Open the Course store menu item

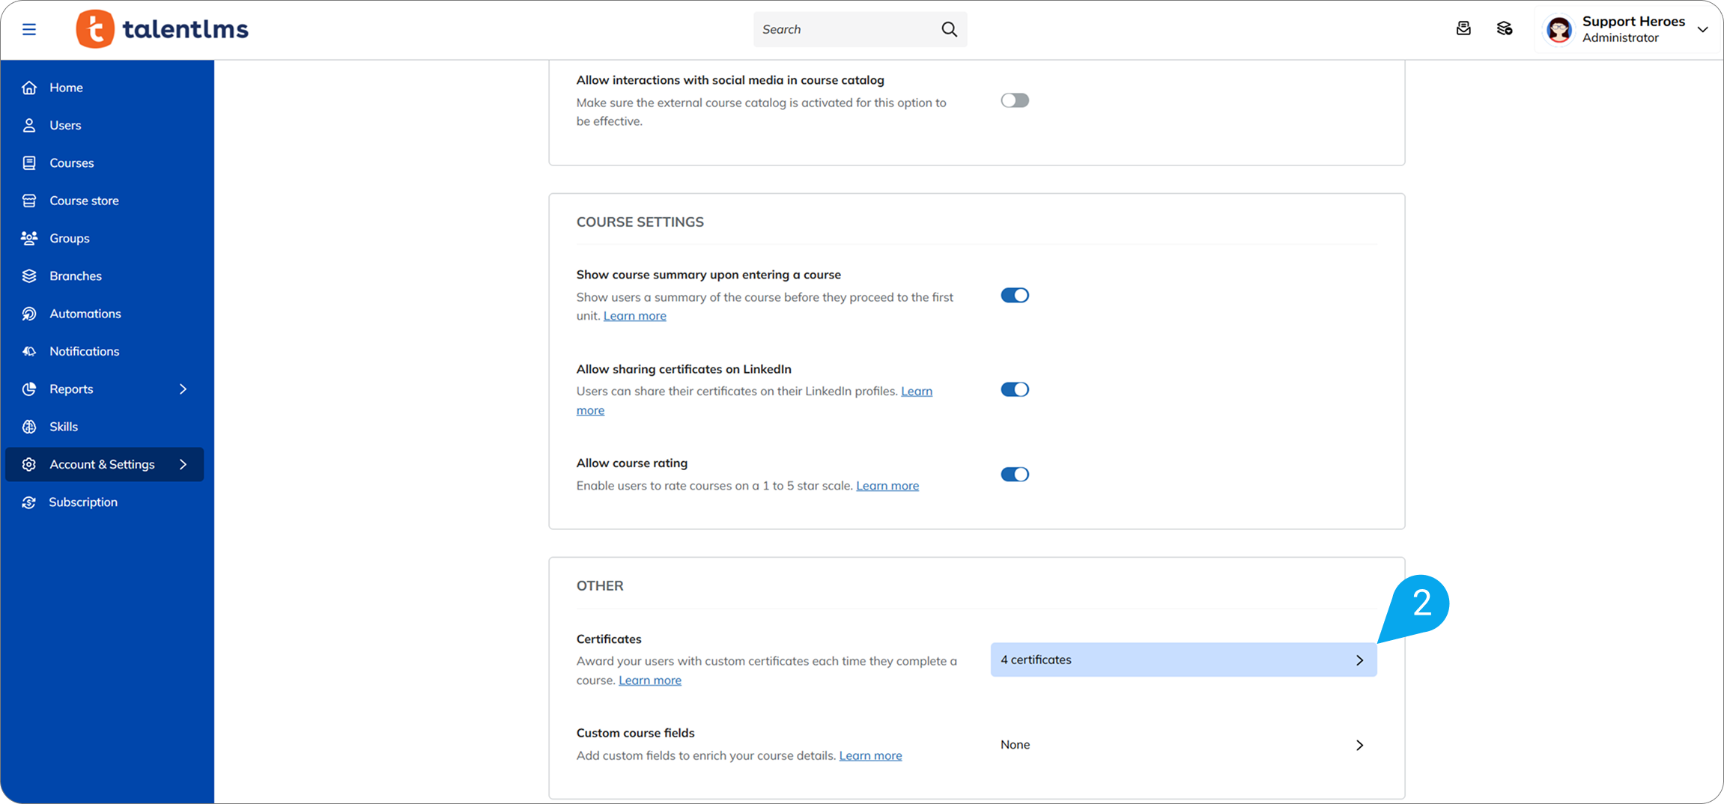84,201
